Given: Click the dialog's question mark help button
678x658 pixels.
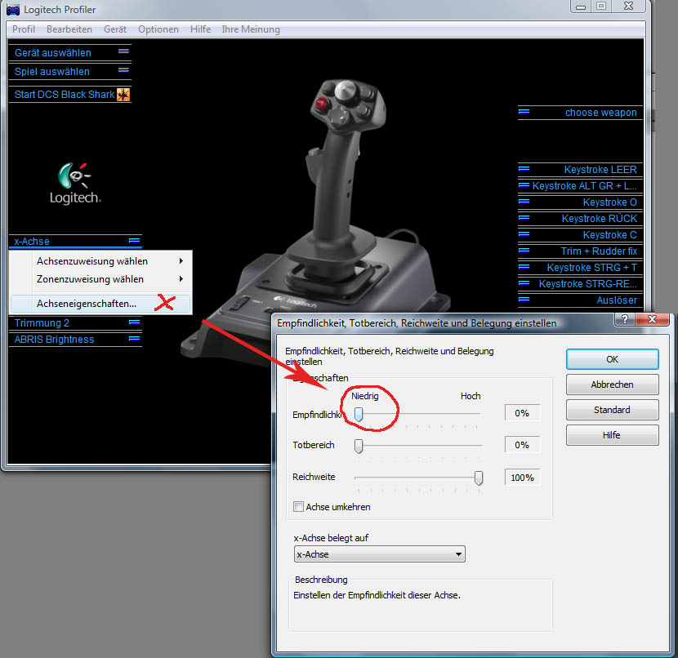Looking at the screenshot, I should click(625, 319).
